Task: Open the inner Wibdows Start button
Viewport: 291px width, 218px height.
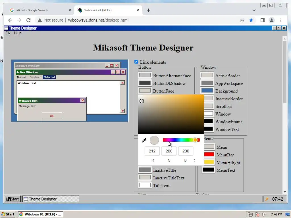Action: (x=13, y=199)
